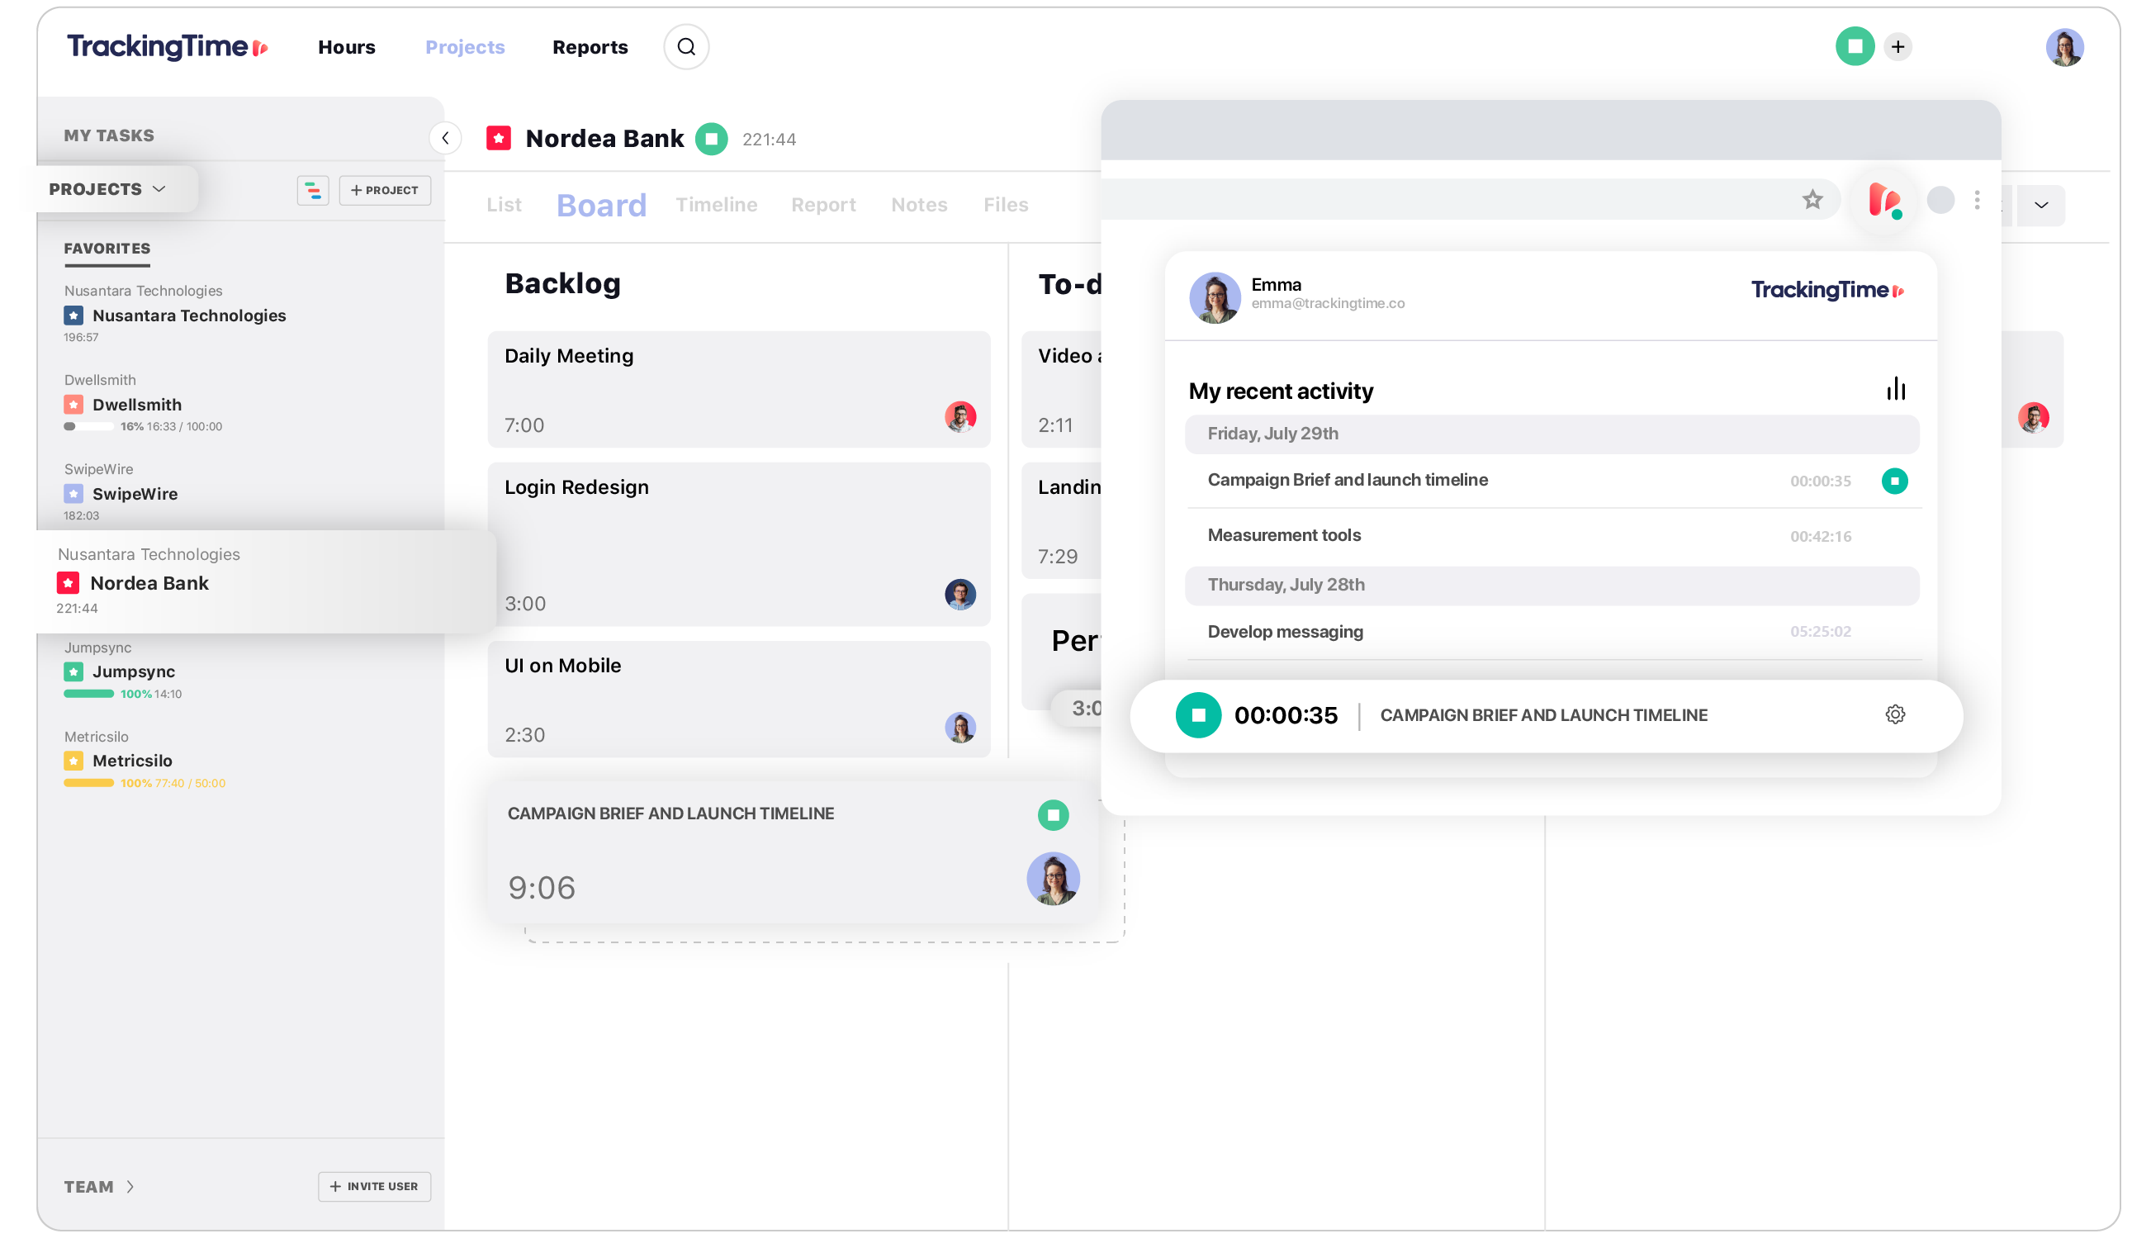
Task: Click the bar chart activity icon in recent activity
Action: [1895, 389]
